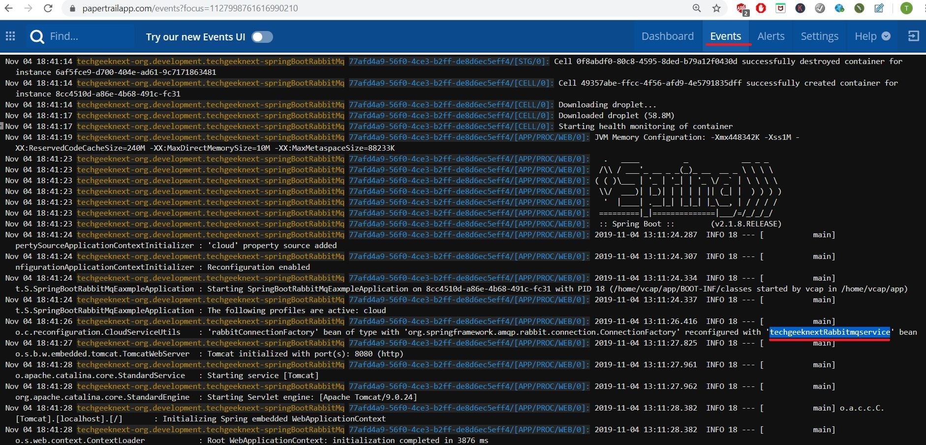Screen dimensions: 926x445
Task: Reload the Papertrail page
Action: click(x=48, y=8)
